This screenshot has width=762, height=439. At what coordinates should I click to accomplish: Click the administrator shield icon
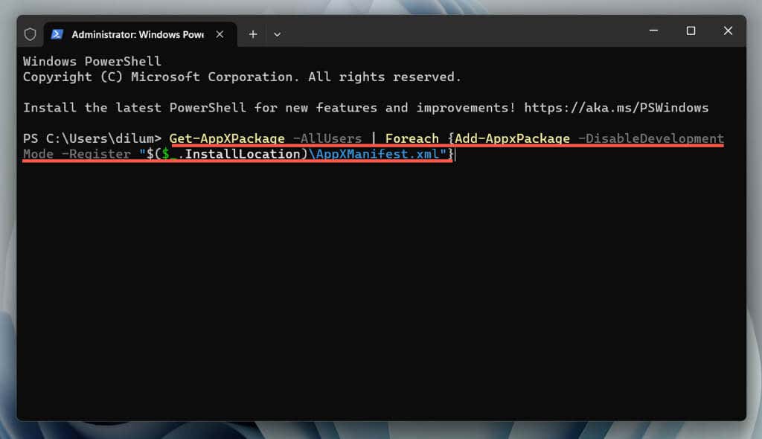(30, 34)
